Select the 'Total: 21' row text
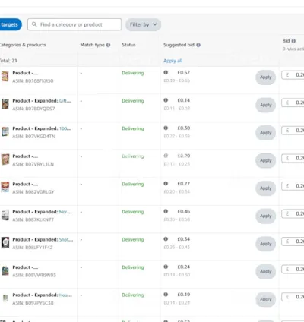This screenshot has height=322, width=304. (x=8, y=61)
